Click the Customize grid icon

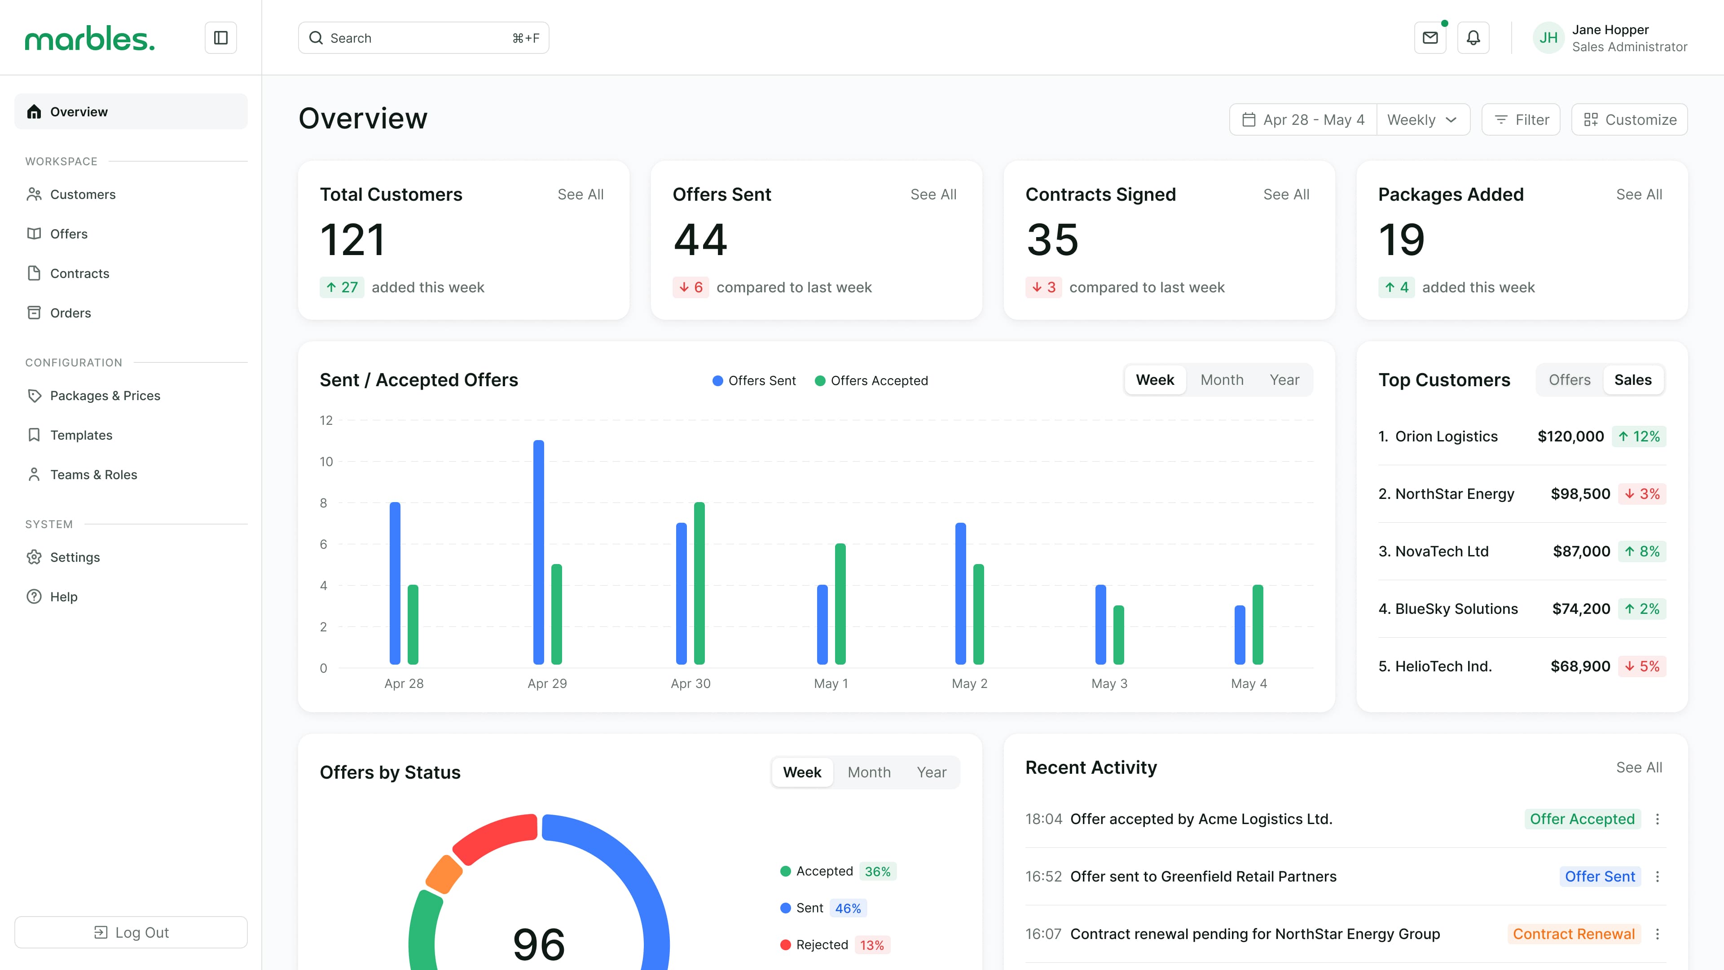1591,120
